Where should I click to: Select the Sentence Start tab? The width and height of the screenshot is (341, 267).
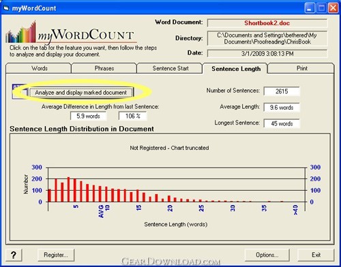170,68
